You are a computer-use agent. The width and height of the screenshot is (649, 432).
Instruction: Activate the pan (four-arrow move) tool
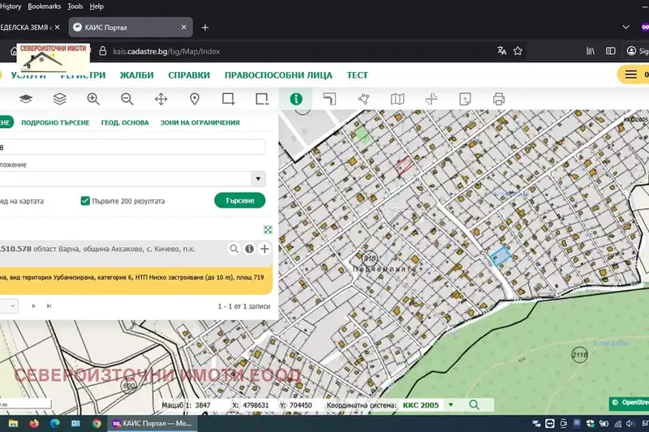tap(161, 99)
